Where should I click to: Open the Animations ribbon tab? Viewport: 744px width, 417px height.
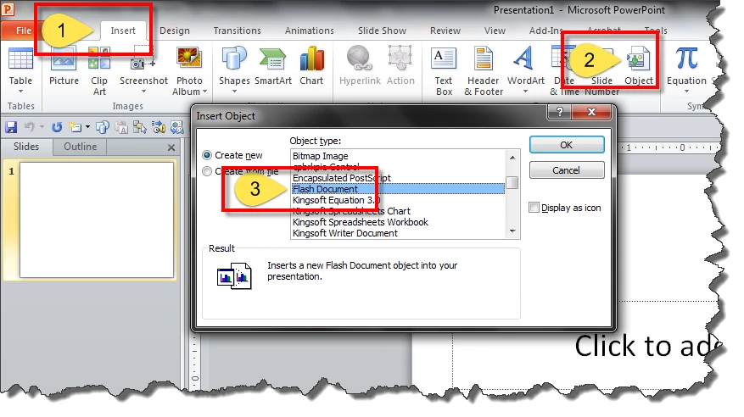[x=310, y=31]
